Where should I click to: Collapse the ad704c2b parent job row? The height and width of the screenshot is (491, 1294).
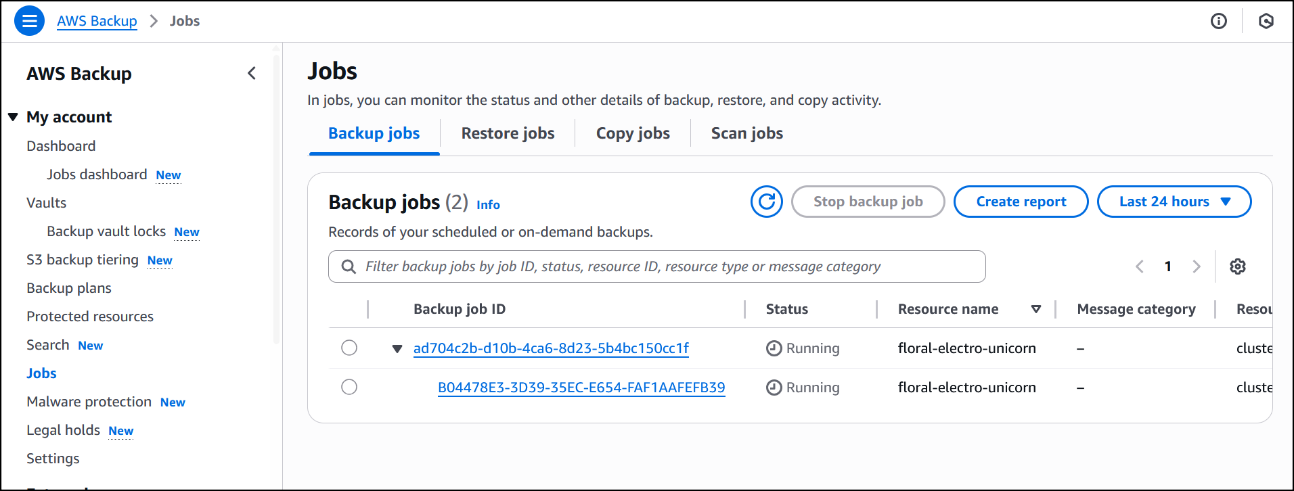tap(397, 349)
